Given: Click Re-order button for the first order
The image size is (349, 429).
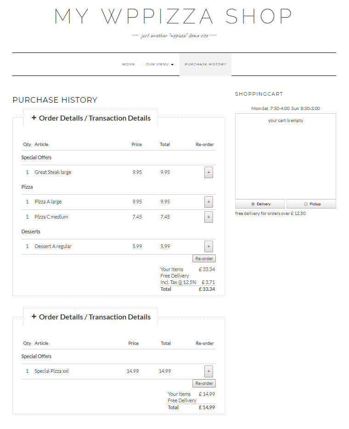Looking at the screenshot, I should coord(204,259).
